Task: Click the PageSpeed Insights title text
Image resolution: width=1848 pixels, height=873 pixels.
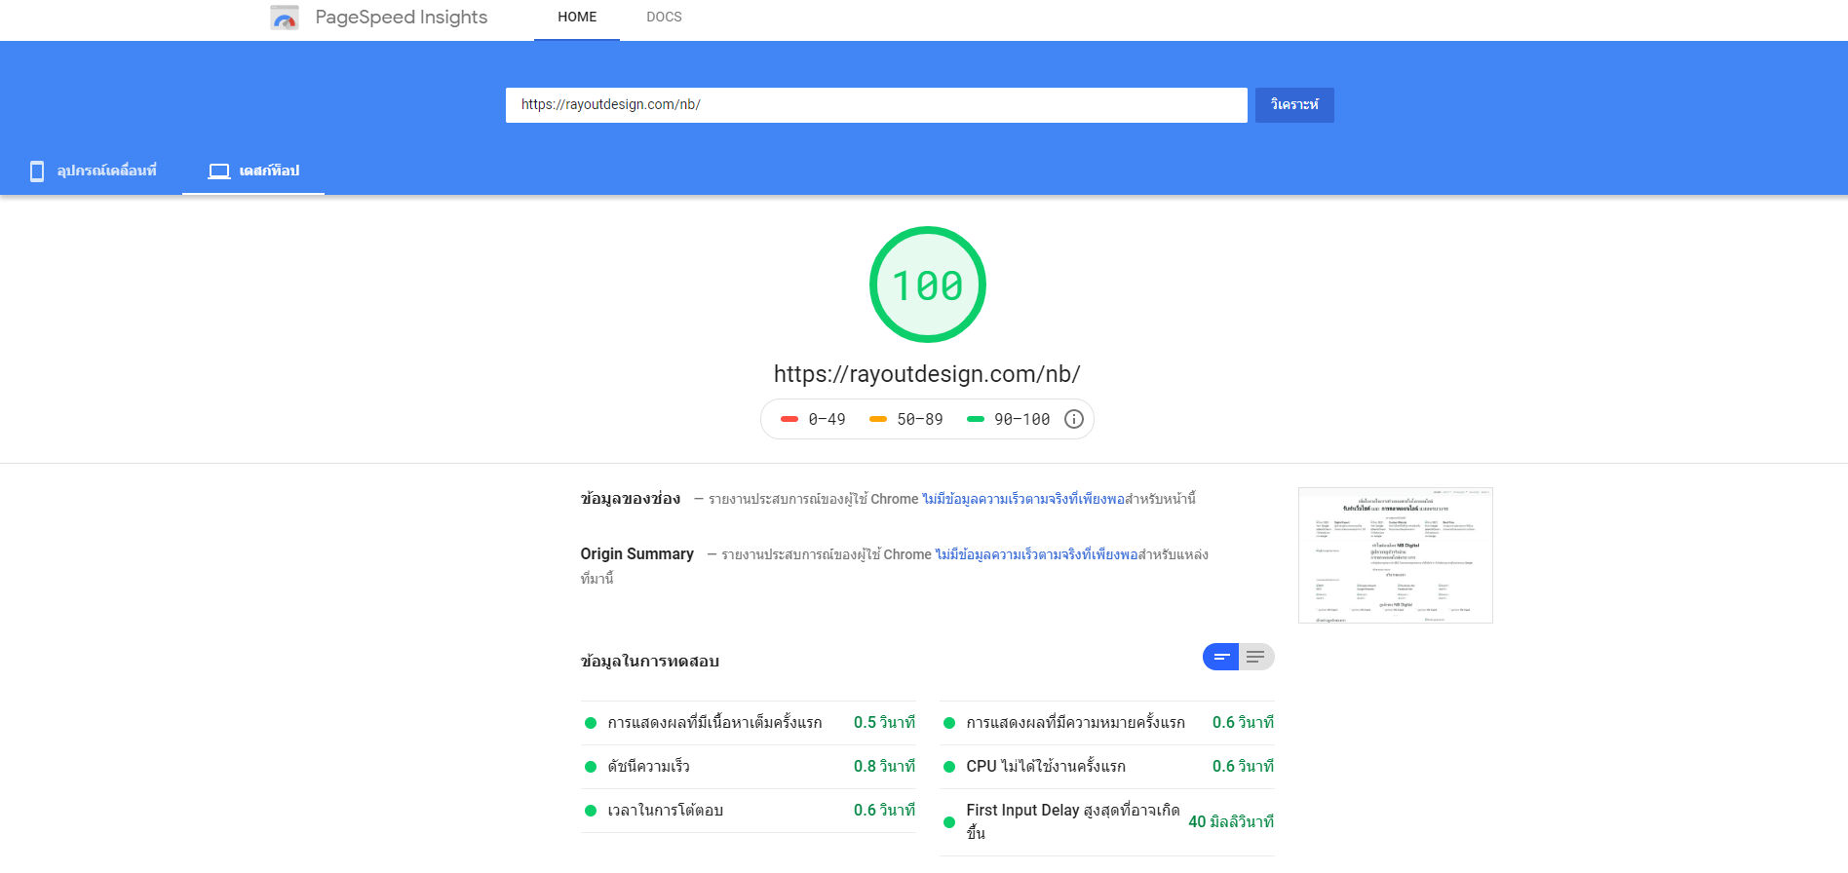Action: [401, 18]
